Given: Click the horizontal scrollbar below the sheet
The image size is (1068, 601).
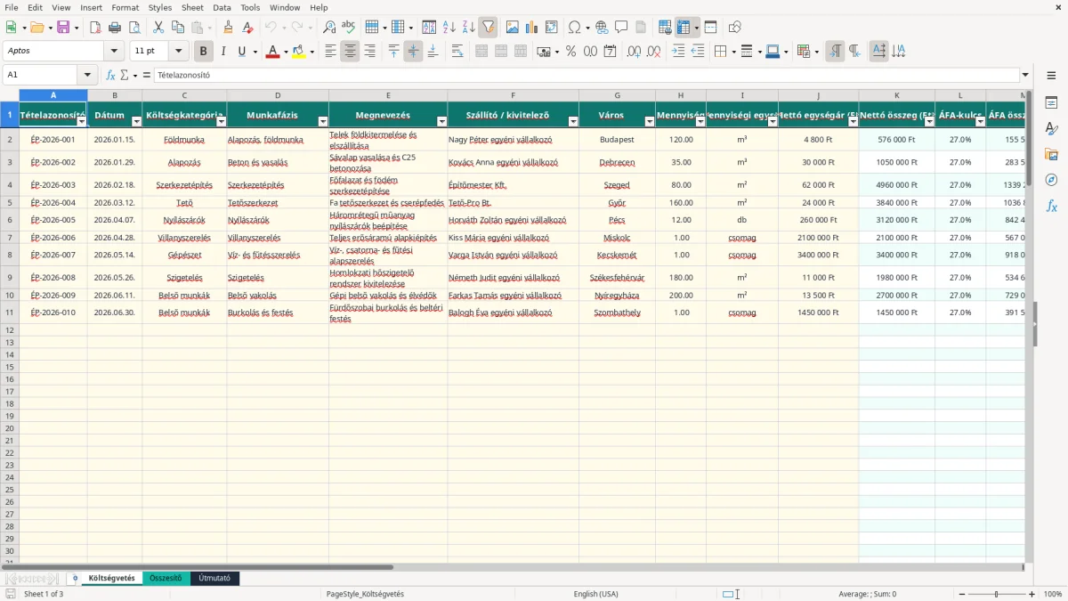Looking at the screenshot, I should [515, 567].
